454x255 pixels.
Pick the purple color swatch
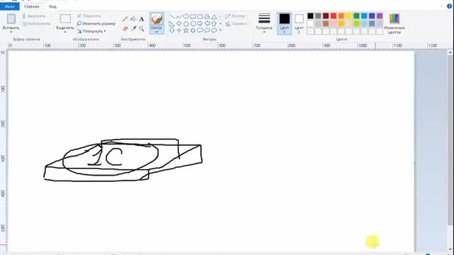[x=380, y=16]
